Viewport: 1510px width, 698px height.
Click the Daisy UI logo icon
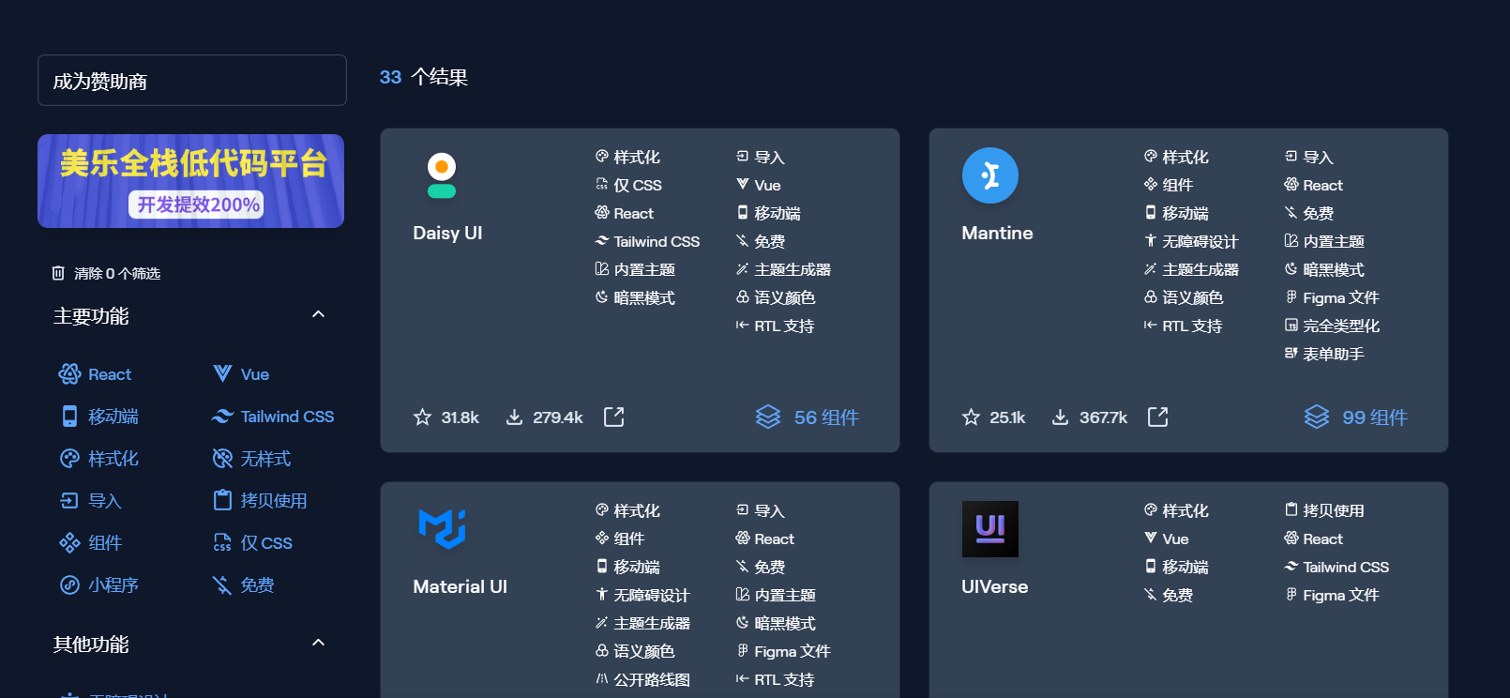pyautogui.click(x=442, y=175)
